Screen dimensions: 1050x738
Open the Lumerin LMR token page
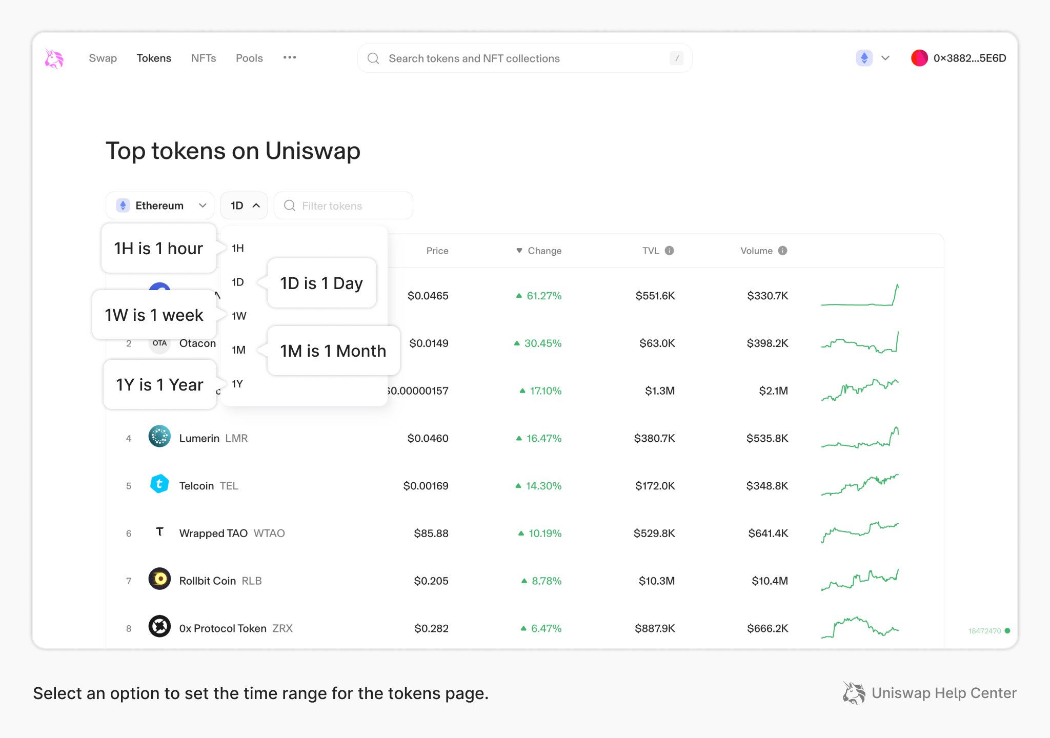pyautogui.click(x=524, y=438)
